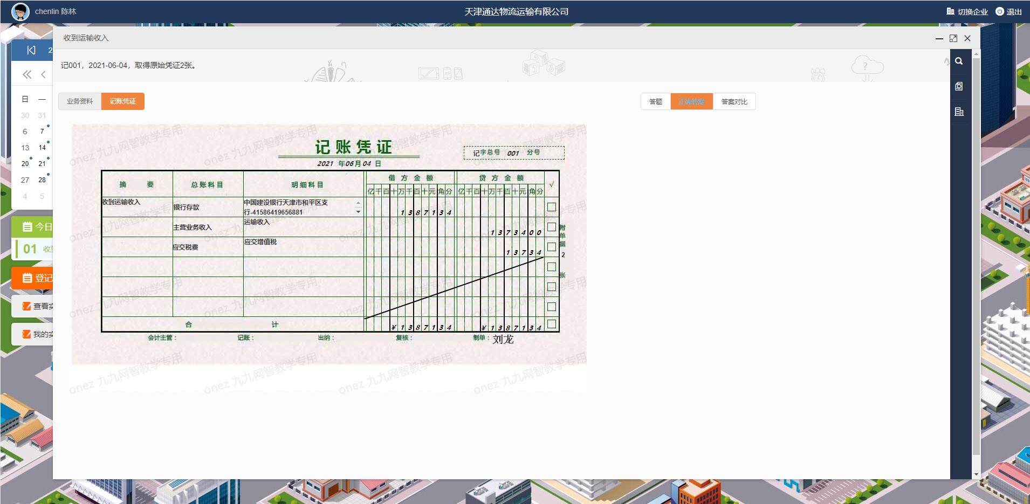Tick checkbox in 主营业务收入 row
Screen dimensions: 1030x504
(552, 227)
